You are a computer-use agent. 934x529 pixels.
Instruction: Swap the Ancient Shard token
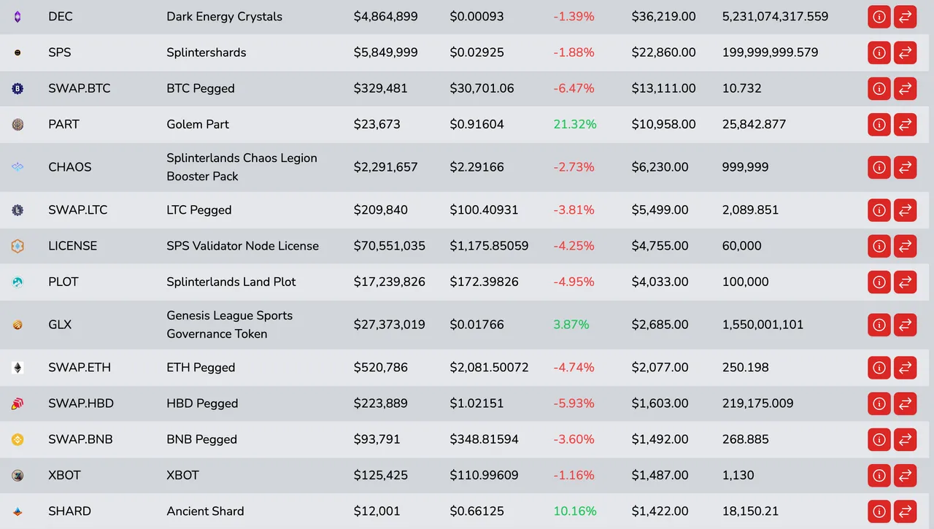point(905,511)
